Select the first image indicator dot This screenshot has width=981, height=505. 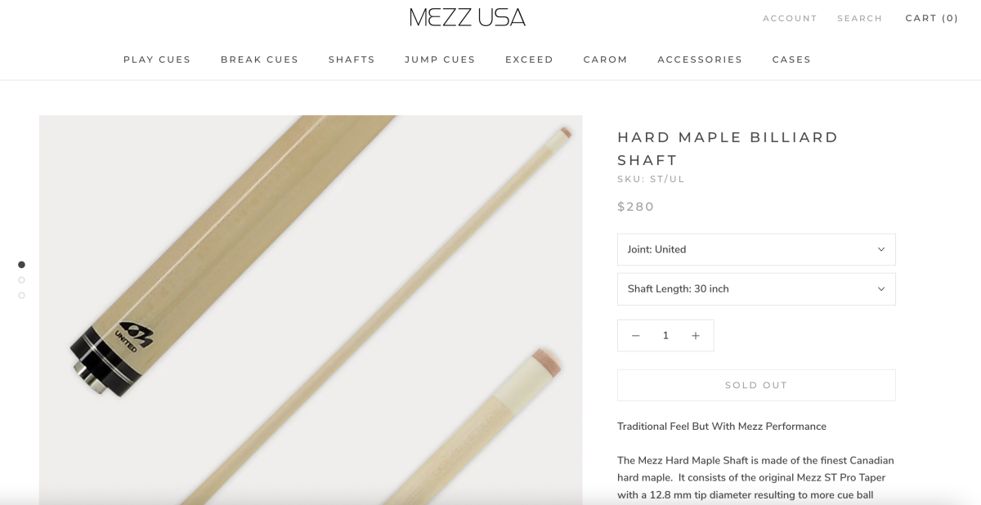pos(21,265)
